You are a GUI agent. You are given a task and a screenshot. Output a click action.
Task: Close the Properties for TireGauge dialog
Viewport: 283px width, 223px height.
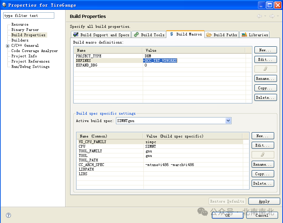[x=278, y=5]
